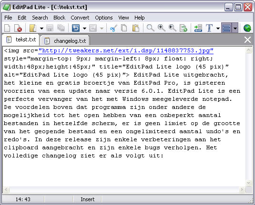Image resolution: width=255 pixels, height=205 pixels.
Task: Click the EditPad Lite title bar app icon
Action: pos(7,7)
